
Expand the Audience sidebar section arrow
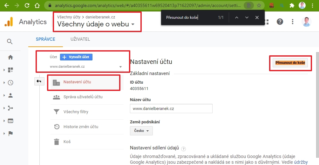tap(4, 95)
